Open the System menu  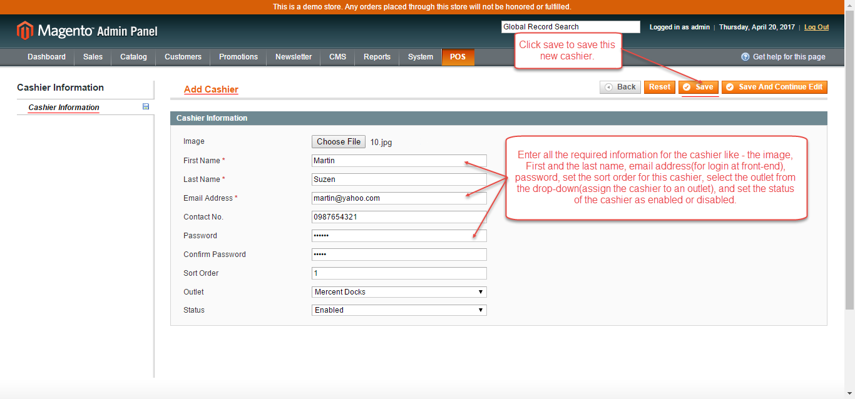[x=420, y=57]
